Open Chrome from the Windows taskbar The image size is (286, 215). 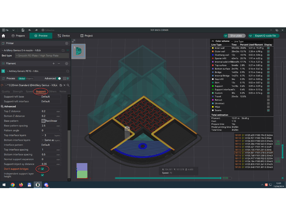tap(12, 185)
